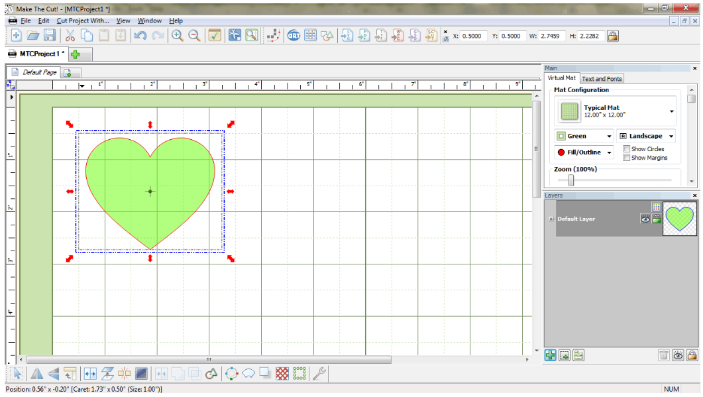Open the Help menu

point(176,21)
